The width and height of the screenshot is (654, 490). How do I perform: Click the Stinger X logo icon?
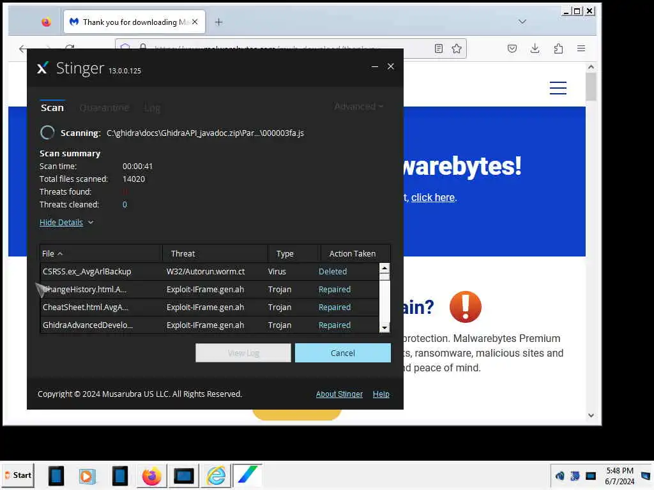(x=42, y=68)
